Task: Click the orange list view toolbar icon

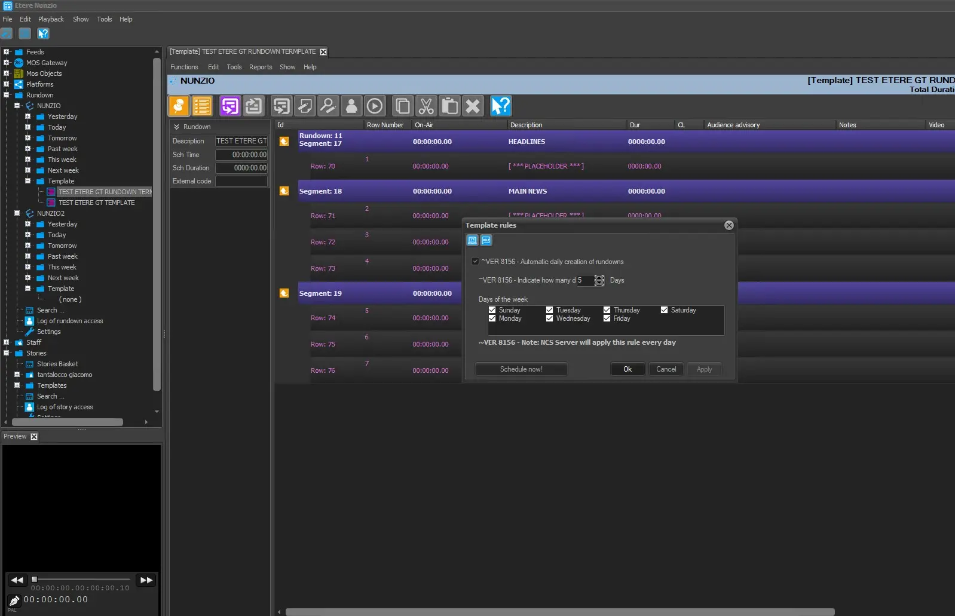Action: (x=202, y=106)
